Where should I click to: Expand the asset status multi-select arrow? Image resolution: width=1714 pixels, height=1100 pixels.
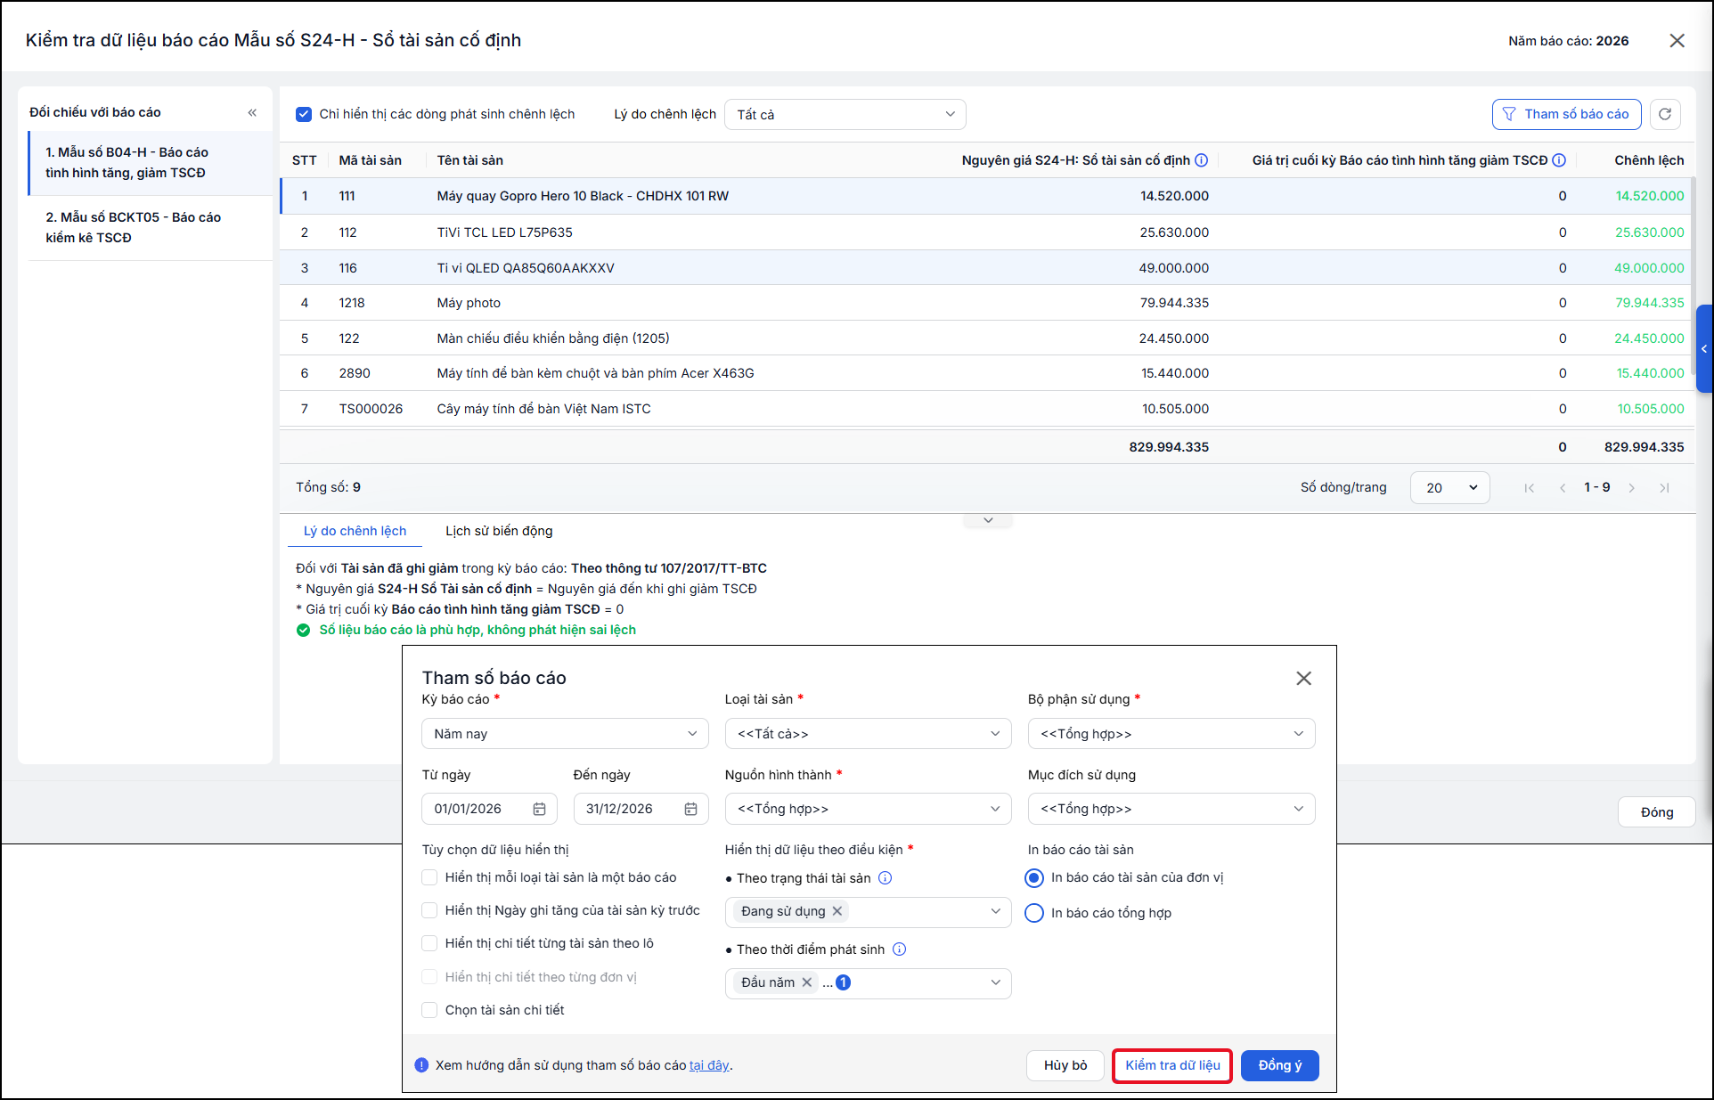[995, 911]
